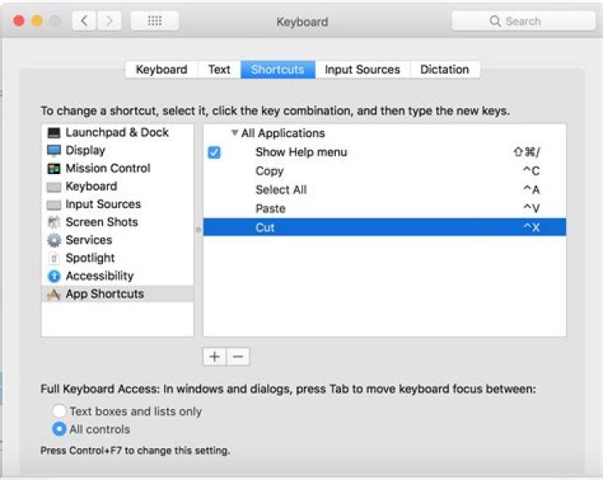The image size is (603, 480).
Task: Select Launchpad & Dock in sidebar
Action: (117, 132)
